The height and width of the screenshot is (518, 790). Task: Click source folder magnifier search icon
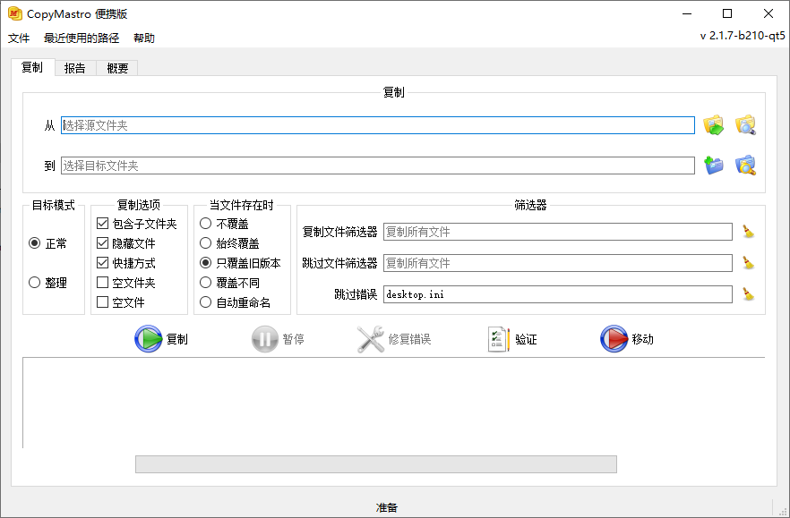tap(745, 125)
